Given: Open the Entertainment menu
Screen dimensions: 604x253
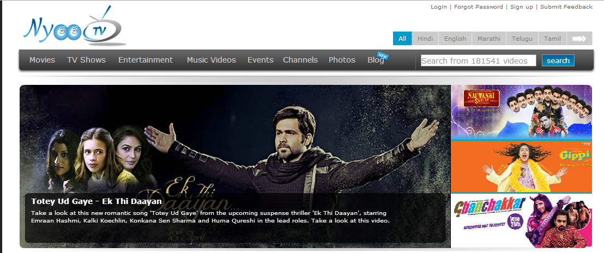Looking at the screenshot, I should coord(146,60).
